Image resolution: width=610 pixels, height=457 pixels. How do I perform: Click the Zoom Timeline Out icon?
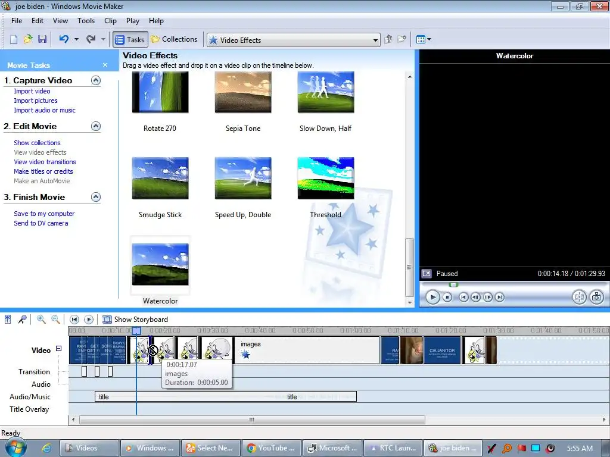[55, 320]
